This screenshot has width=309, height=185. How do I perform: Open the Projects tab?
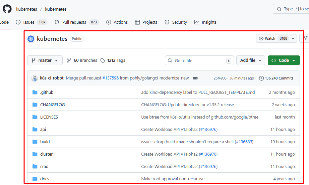[146, 22]
